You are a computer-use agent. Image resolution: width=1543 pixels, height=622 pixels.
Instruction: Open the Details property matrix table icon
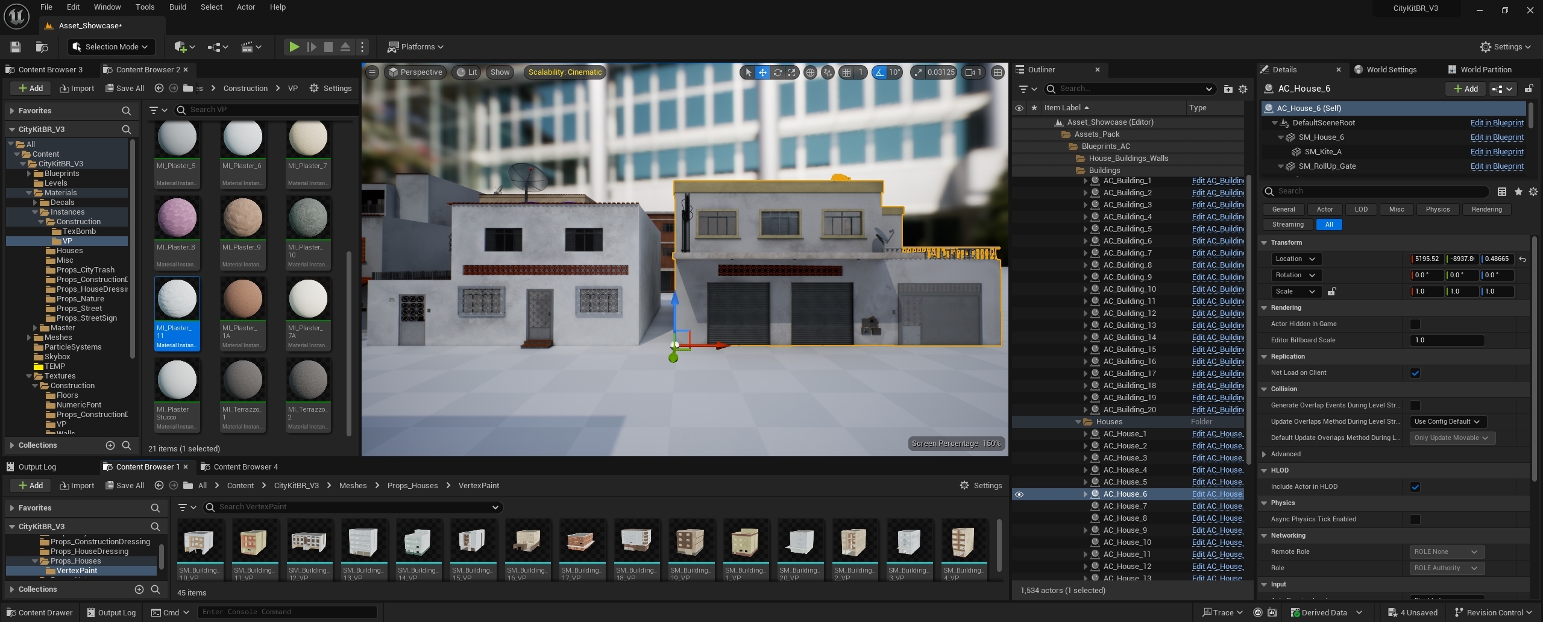(x=1501, y=192)
